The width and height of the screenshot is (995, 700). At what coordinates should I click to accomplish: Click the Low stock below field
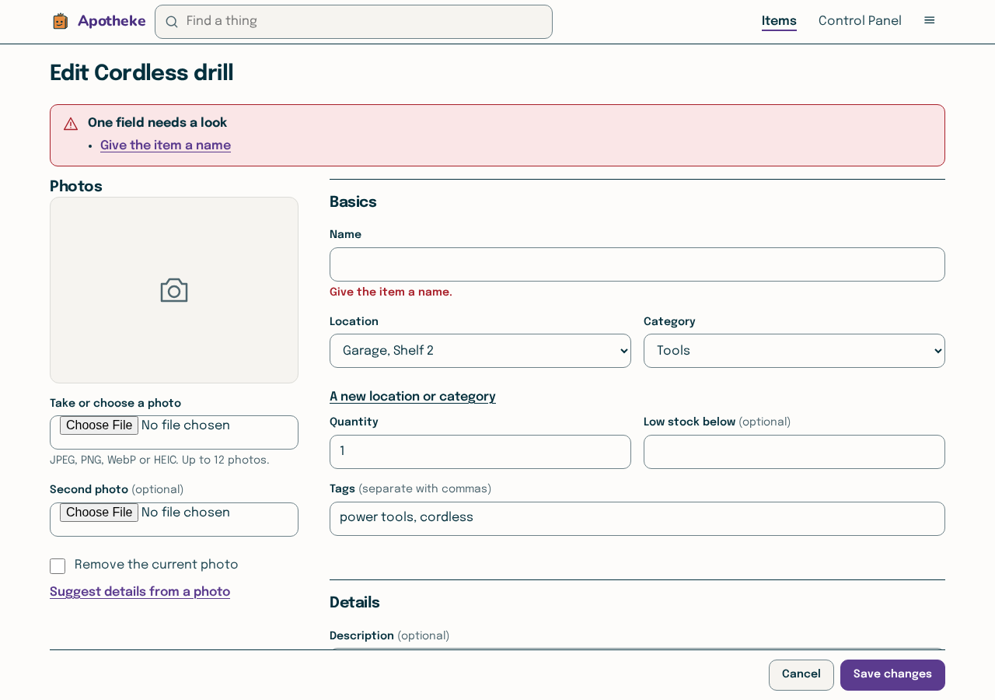point(794,452)
